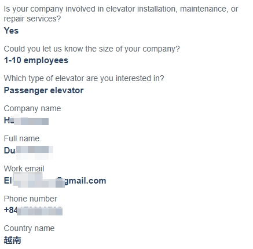This screenshot has width=253, height=249.
Task: Select the 越南 country value
Action: click(x=13, y=240)
